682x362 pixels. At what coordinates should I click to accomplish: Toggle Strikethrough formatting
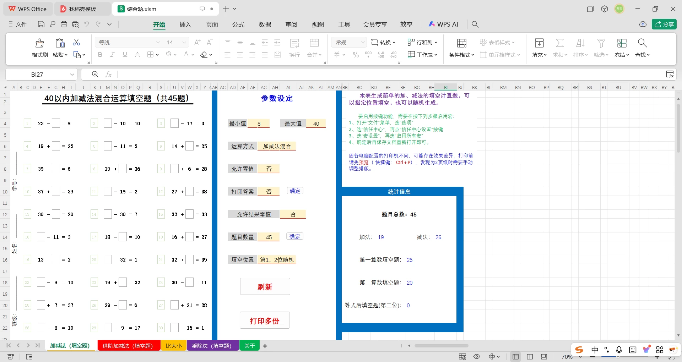click(137, 55)
